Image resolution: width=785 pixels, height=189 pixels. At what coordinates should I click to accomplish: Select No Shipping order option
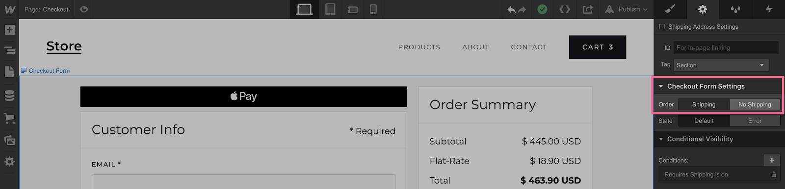755,105
